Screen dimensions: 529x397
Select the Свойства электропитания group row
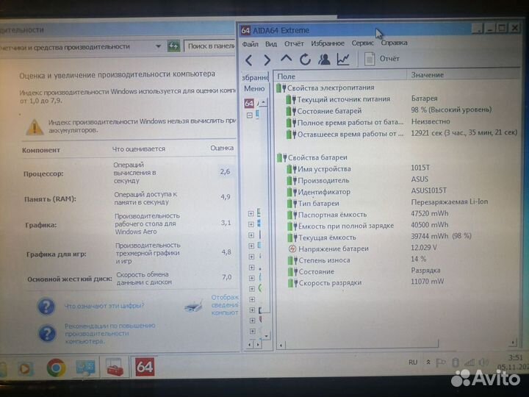325,87
